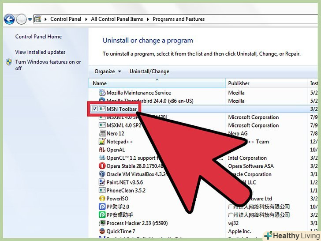321x241 pixels.
Task: Click Control Panel in breadcrumb path
Action: tap(66, 19)
